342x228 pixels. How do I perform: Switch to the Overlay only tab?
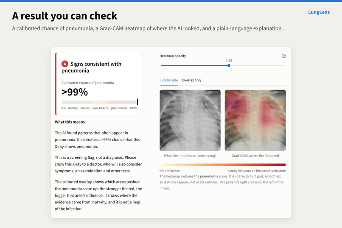pos(192,80)
